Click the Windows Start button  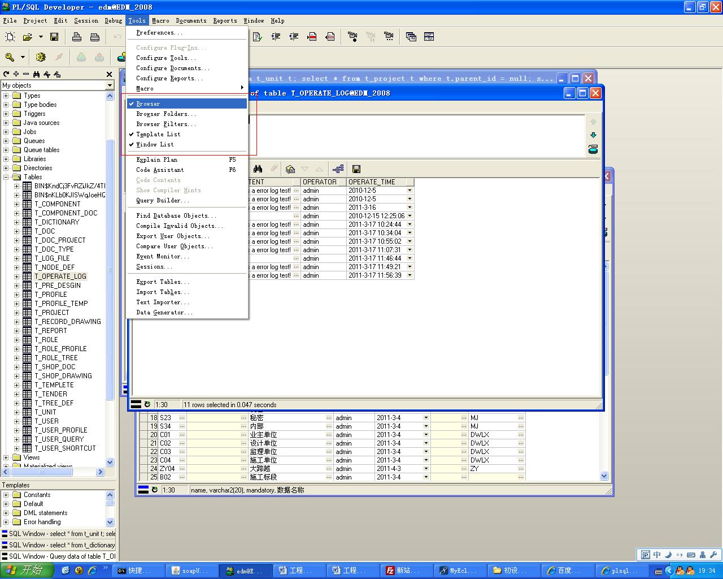[27, 571]
